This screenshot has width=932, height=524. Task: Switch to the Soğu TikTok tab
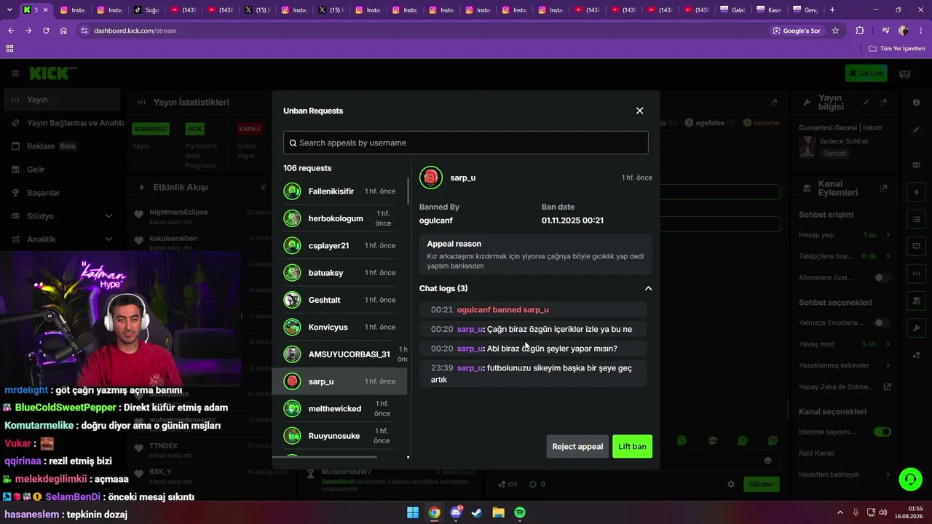click(146, 10)
